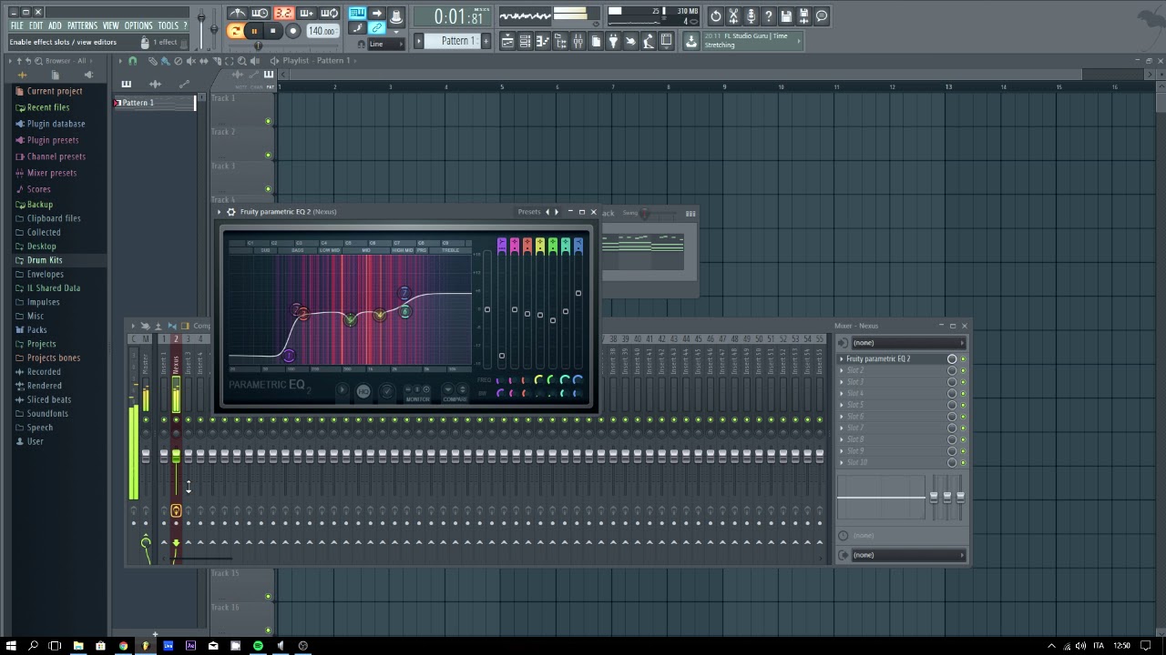Expand Fruity parametric EQ 2 slot arrow
The height and width of the screenshot is (655, 1166).
[842, 359]
